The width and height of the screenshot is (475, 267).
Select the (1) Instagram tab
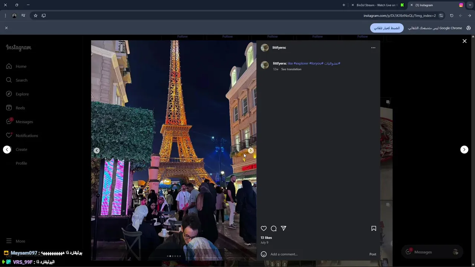tap(436, 5)
